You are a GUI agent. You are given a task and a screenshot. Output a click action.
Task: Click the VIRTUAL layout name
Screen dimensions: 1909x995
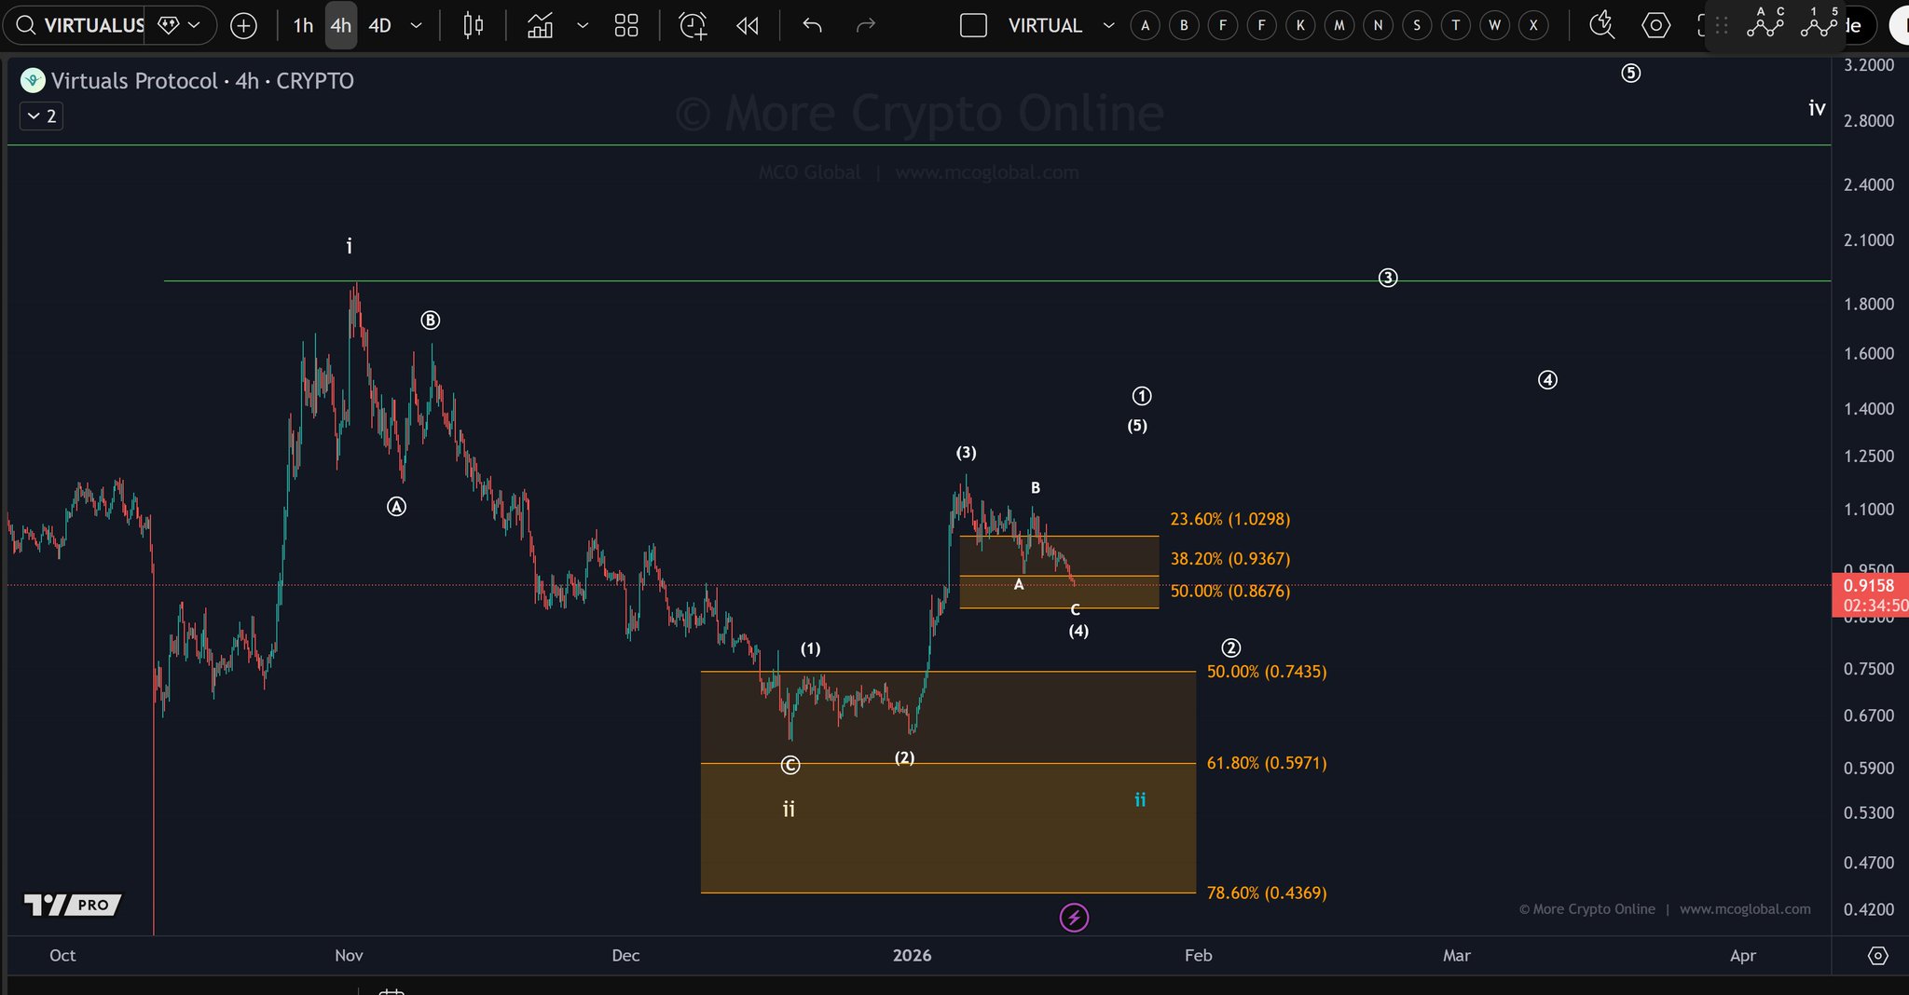coord(1045,25)
